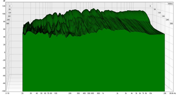
Task: Select the dB unit label above level axis
Action: 4,1
